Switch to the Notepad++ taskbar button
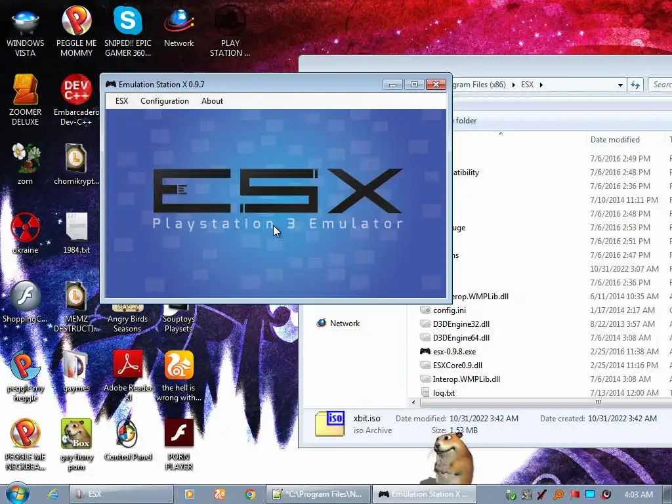Screen dimensions: 672x504 (x=318, y=494)
